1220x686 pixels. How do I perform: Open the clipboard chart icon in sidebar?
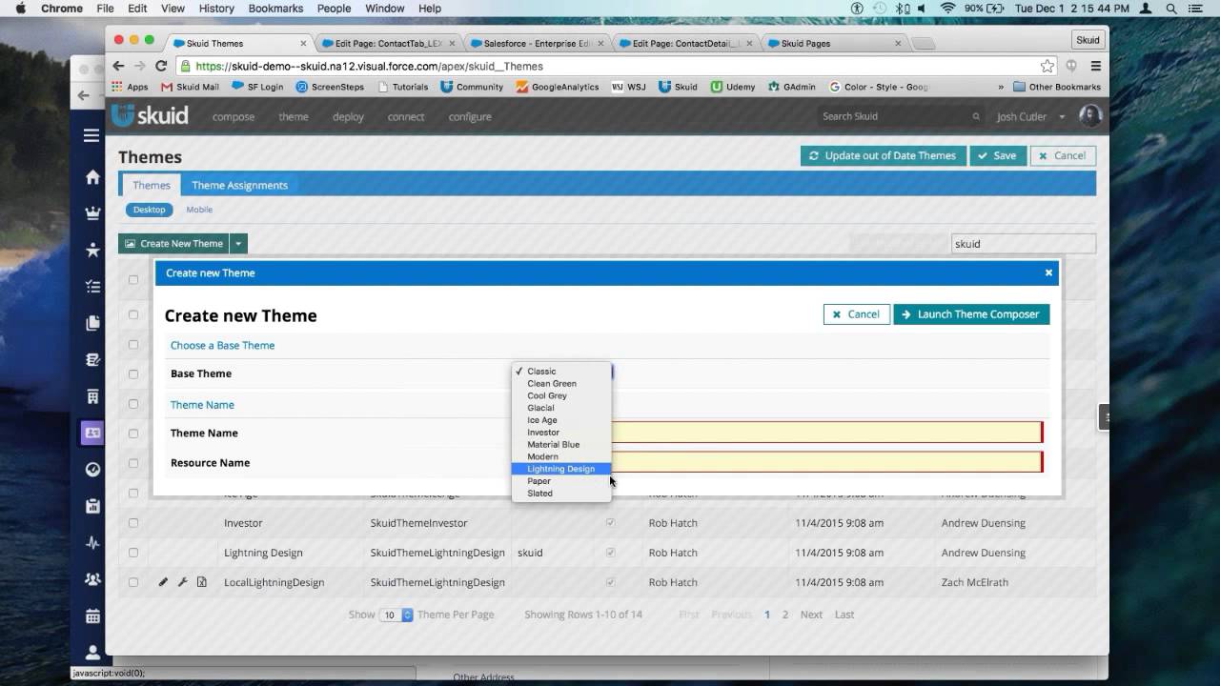[92, 505]
